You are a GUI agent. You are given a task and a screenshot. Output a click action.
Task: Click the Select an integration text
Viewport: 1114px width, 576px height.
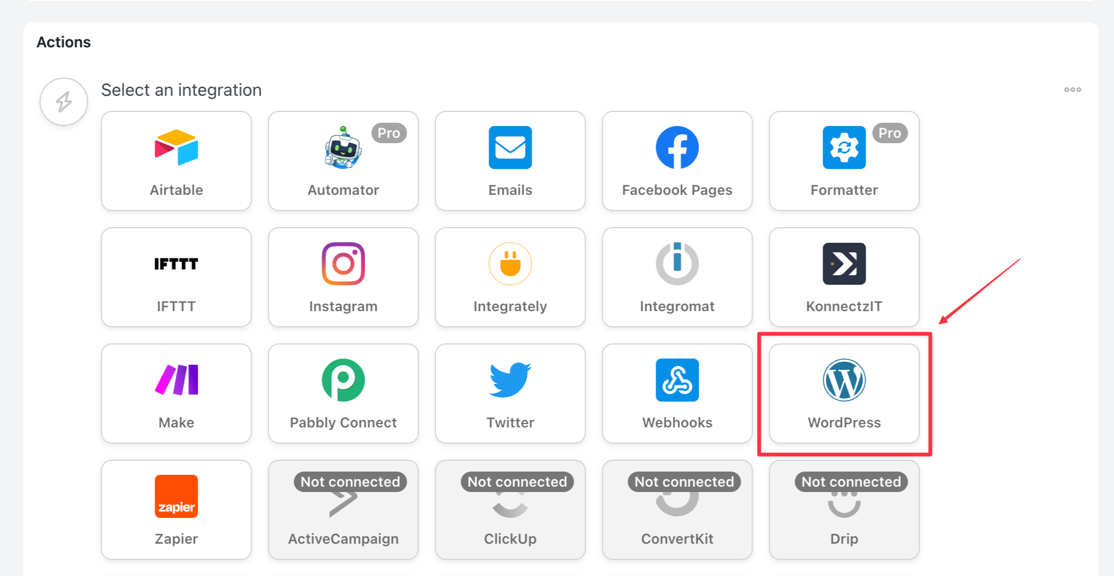click(x=182, y=90)
